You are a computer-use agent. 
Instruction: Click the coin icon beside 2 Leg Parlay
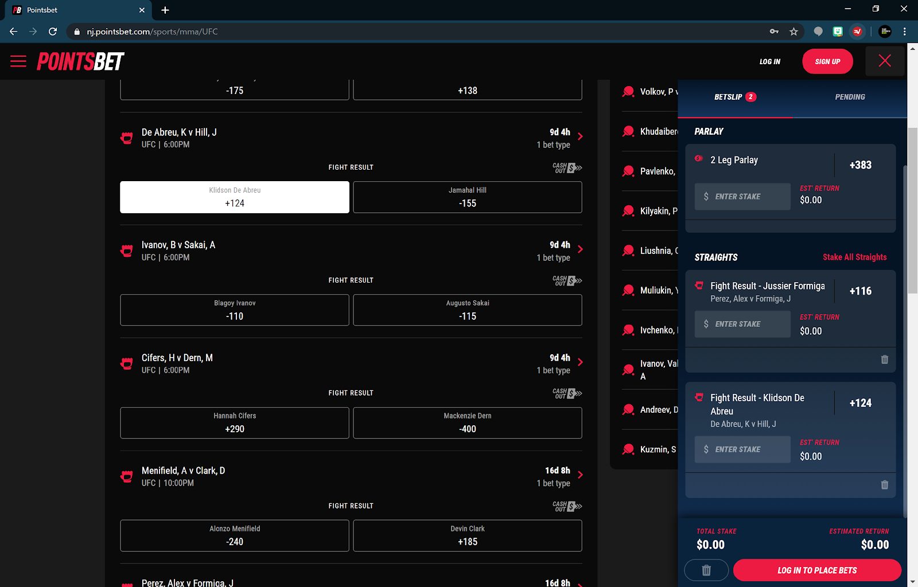[698, 159]
